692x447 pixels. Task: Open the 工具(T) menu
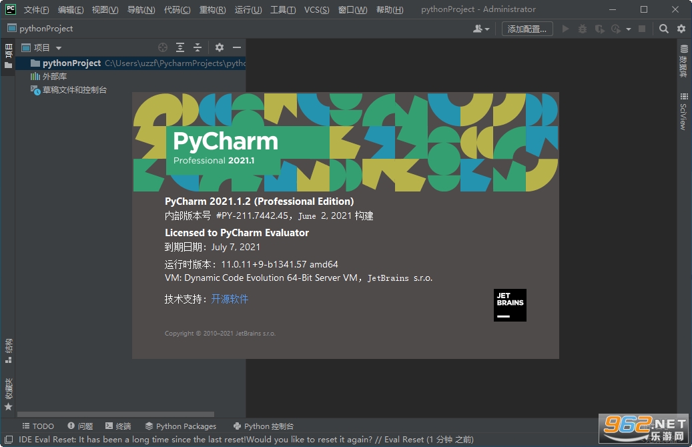click(x=283, y=10)
